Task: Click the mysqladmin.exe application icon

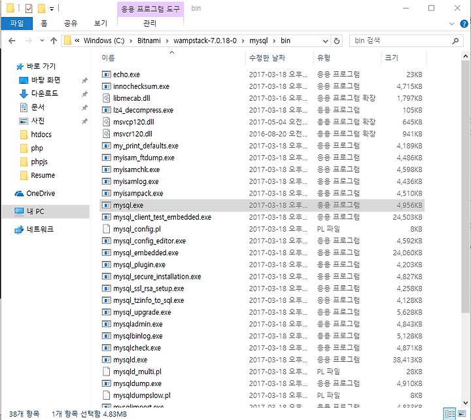Action: [x=107, y=324]
